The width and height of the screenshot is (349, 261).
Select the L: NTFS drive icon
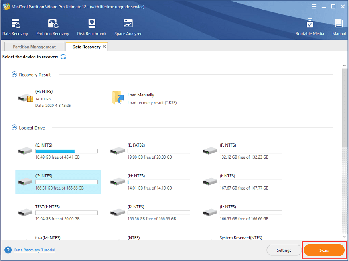[x=210, y=212]
